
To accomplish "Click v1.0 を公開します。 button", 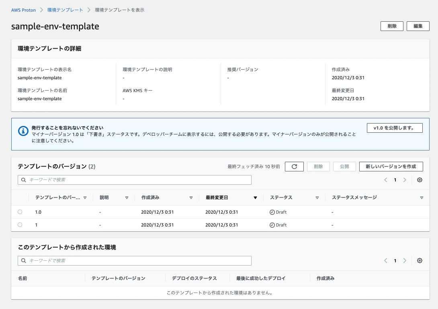I will point(395,128).
